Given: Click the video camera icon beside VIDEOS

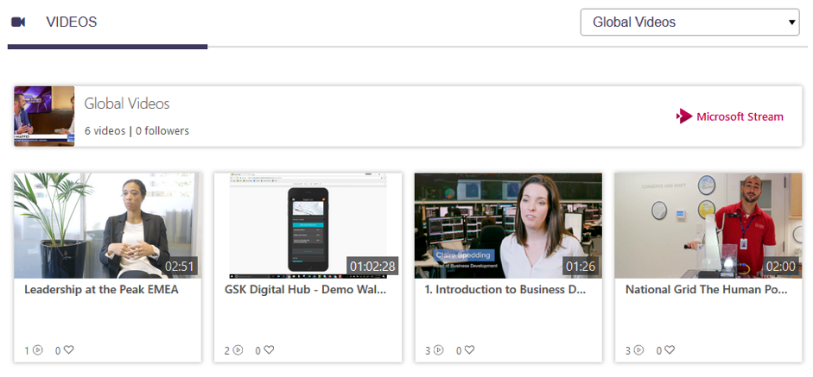Looking at the screenshot, I should coord(18,22).
